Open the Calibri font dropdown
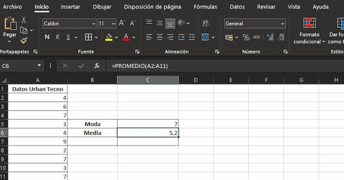 click(x=93, y=23)
